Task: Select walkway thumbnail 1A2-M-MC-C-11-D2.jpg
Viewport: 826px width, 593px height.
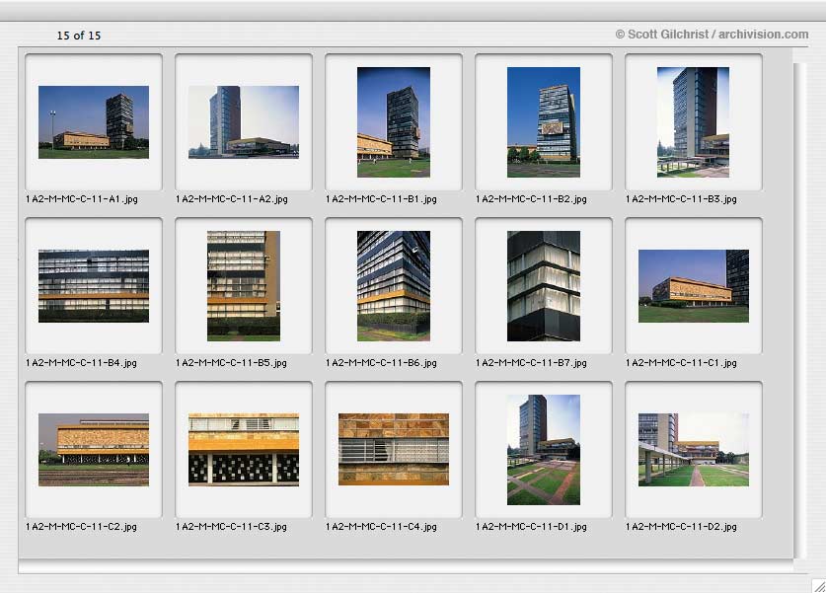Action: 693,450
